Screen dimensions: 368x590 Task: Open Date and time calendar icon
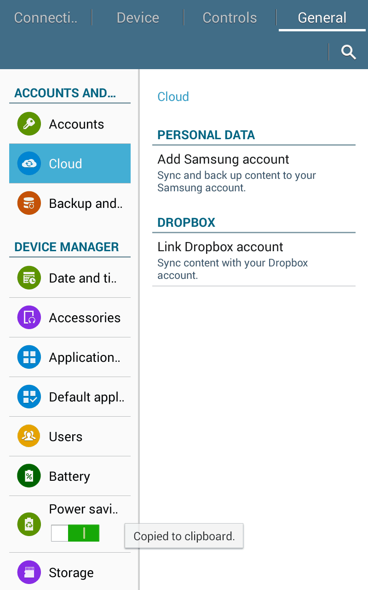pyautogui.click(x=29, y=278)
